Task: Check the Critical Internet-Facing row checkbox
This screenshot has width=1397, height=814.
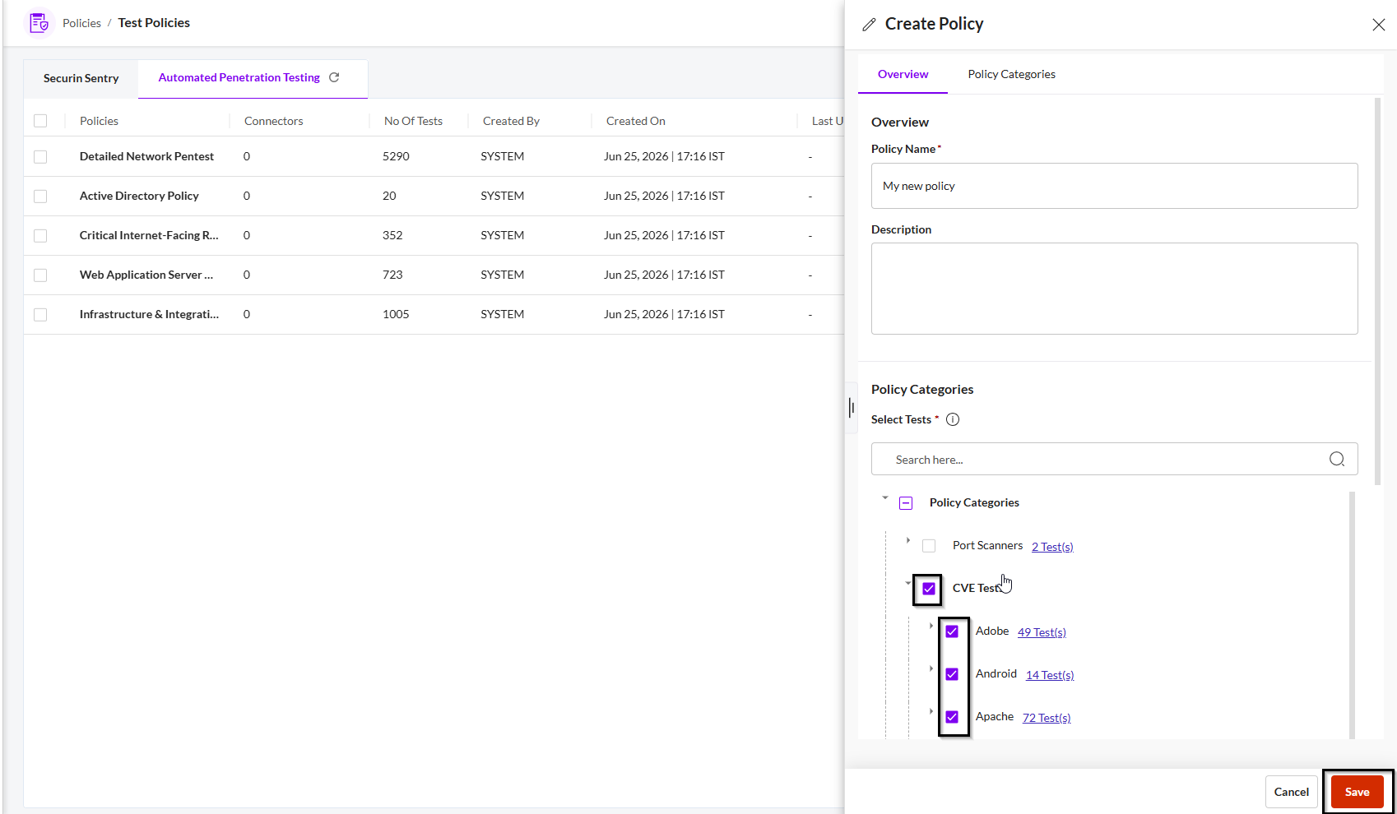Action: (x=40, y=236)
